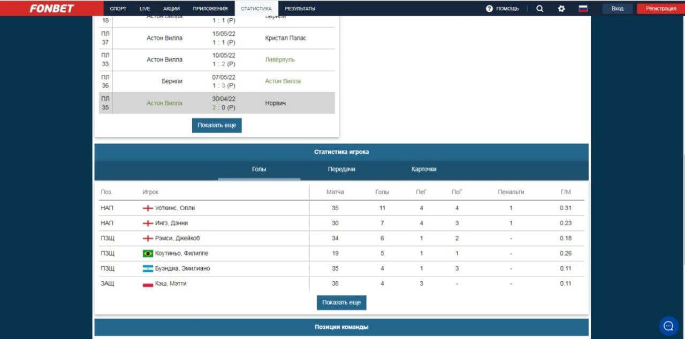Expand match list with Показать еще
This screenshot has height=339, width=685.
217,125
